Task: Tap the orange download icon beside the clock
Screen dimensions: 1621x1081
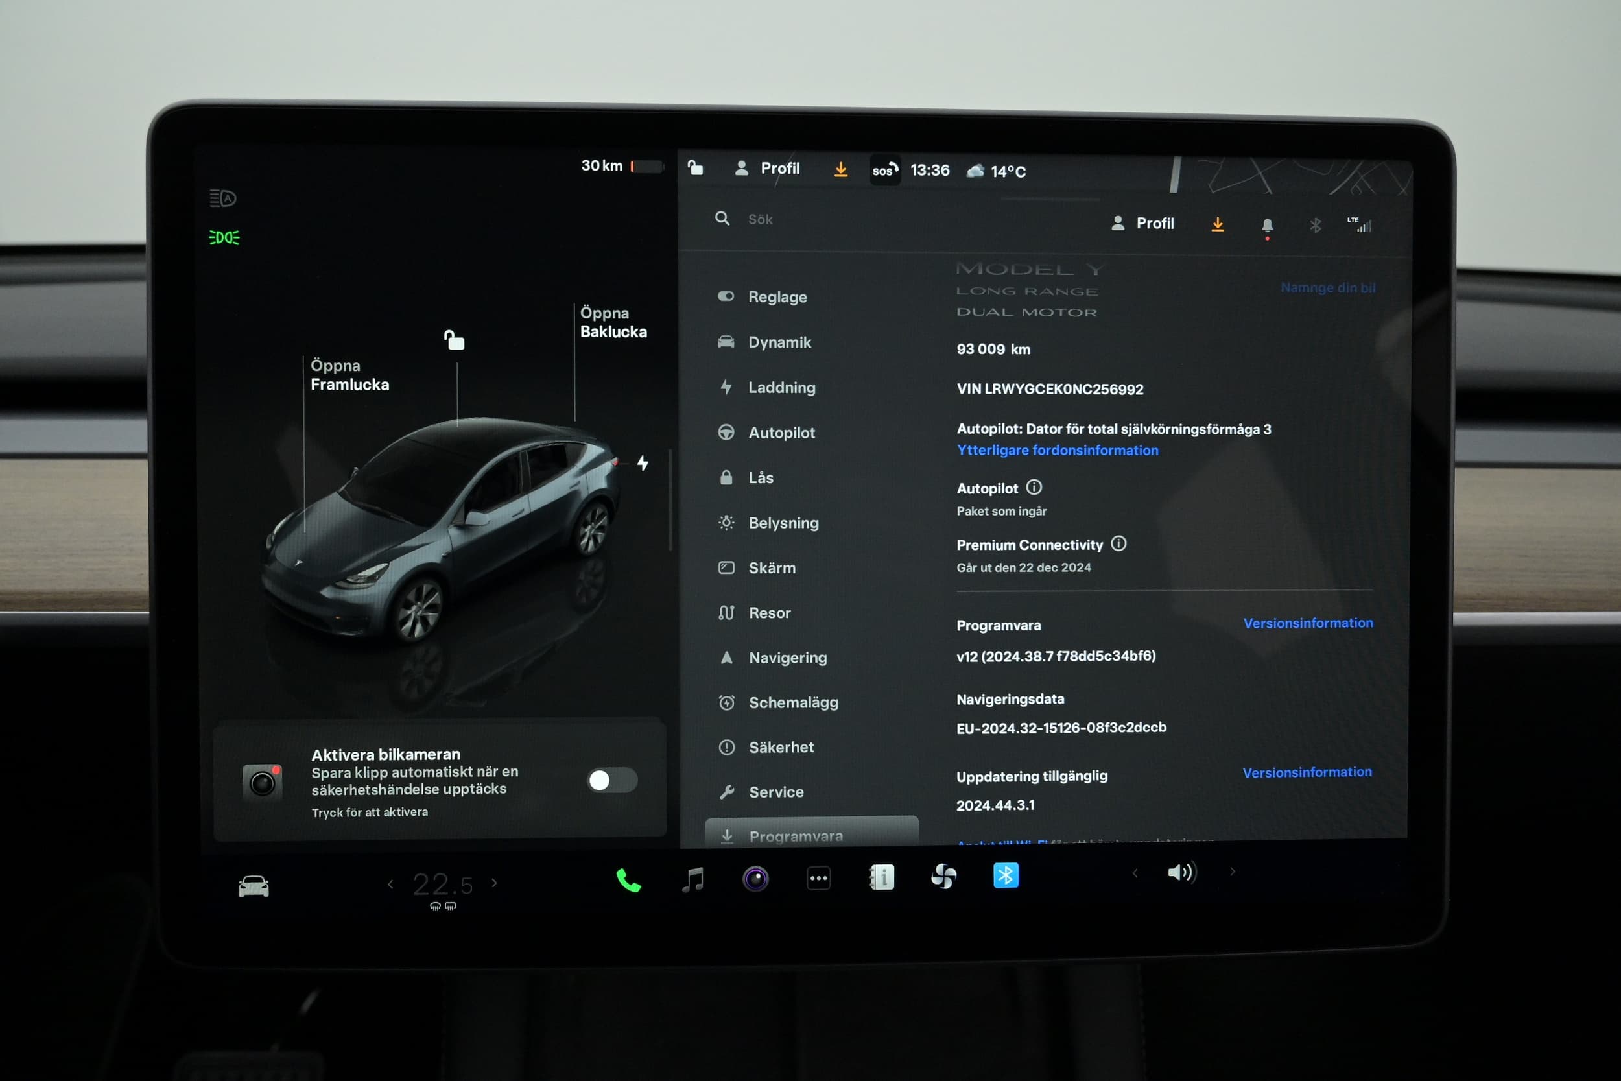Action: pyautogui.click(x=841, y=169)
